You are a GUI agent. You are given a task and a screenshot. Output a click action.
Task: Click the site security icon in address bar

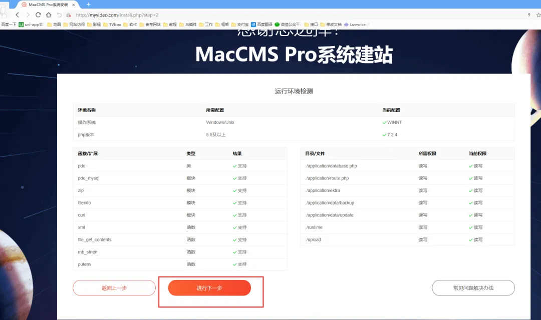point(69,15)
